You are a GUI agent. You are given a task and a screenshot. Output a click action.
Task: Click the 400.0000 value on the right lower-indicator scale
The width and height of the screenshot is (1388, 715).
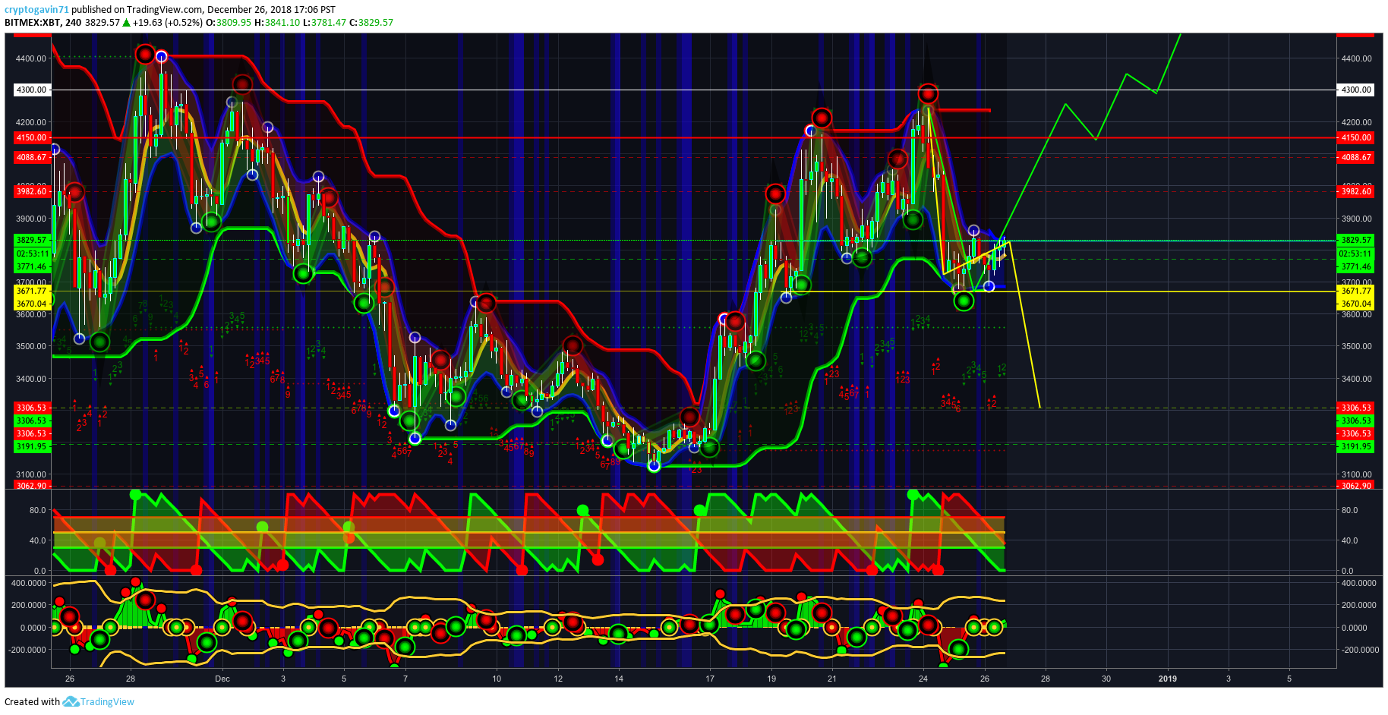tap(1359, 584)
